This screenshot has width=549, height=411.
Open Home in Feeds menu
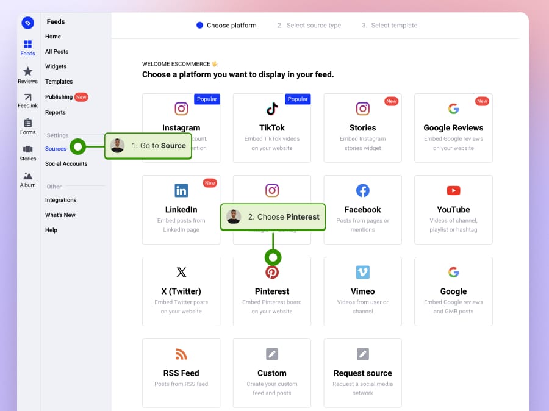click(53, 37)
